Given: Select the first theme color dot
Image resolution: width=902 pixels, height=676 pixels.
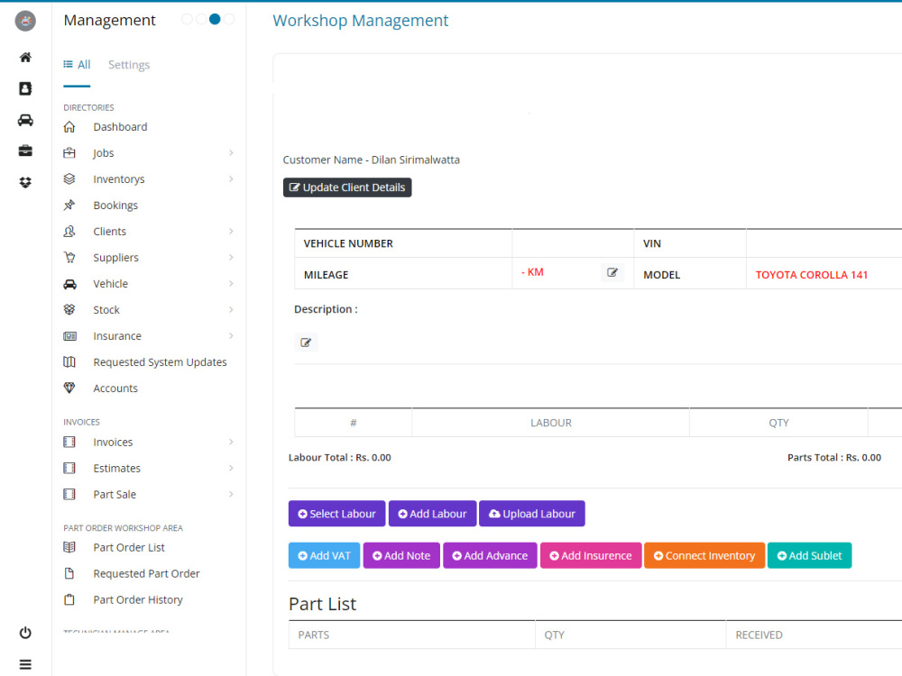Looking at the screenshot, I should point(187,19).
